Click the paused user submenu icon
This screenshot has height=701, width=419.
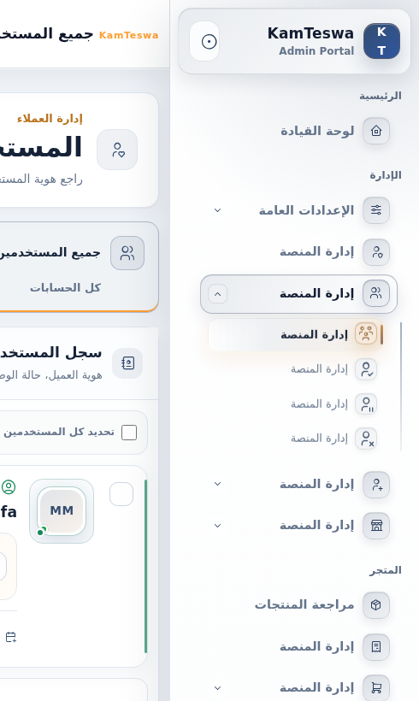tap(366, 404)
